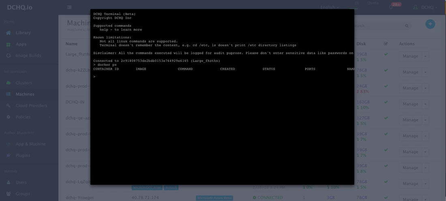Click the DCHQ.io logo
Viewport: 446px width, 201px height.
pyautogui.click(x=19, y=7)
